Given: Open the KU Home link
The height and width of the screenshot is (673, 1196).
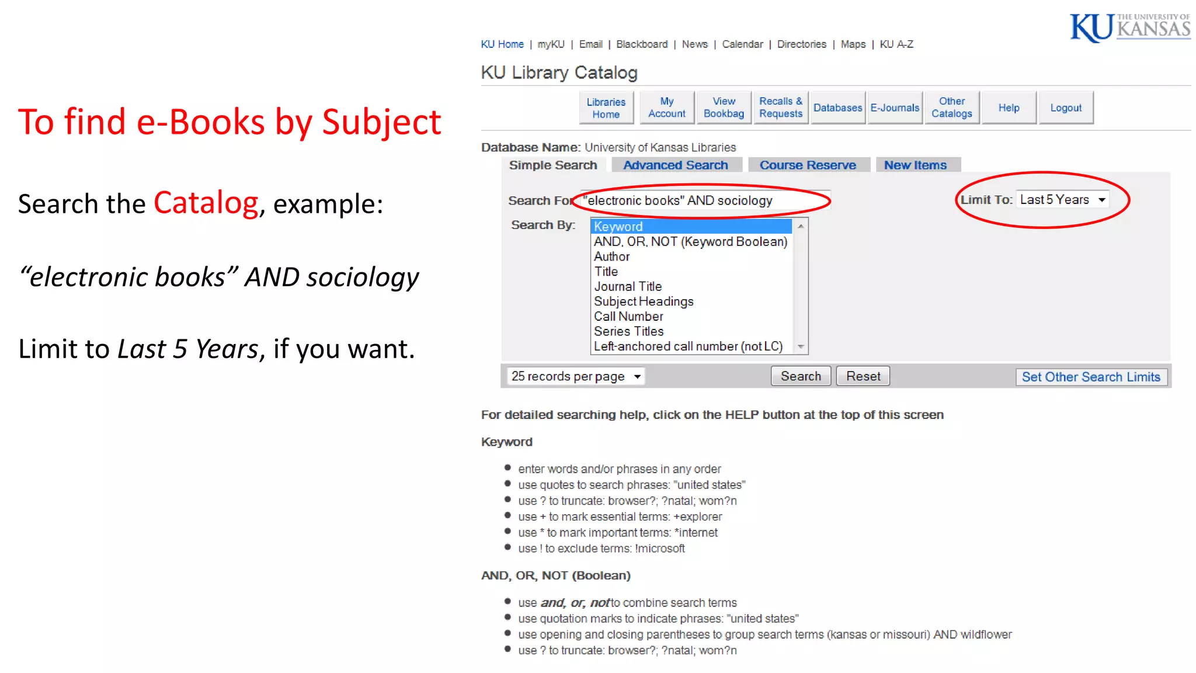Looking at the screenshot, I should (x=502, y=44).
